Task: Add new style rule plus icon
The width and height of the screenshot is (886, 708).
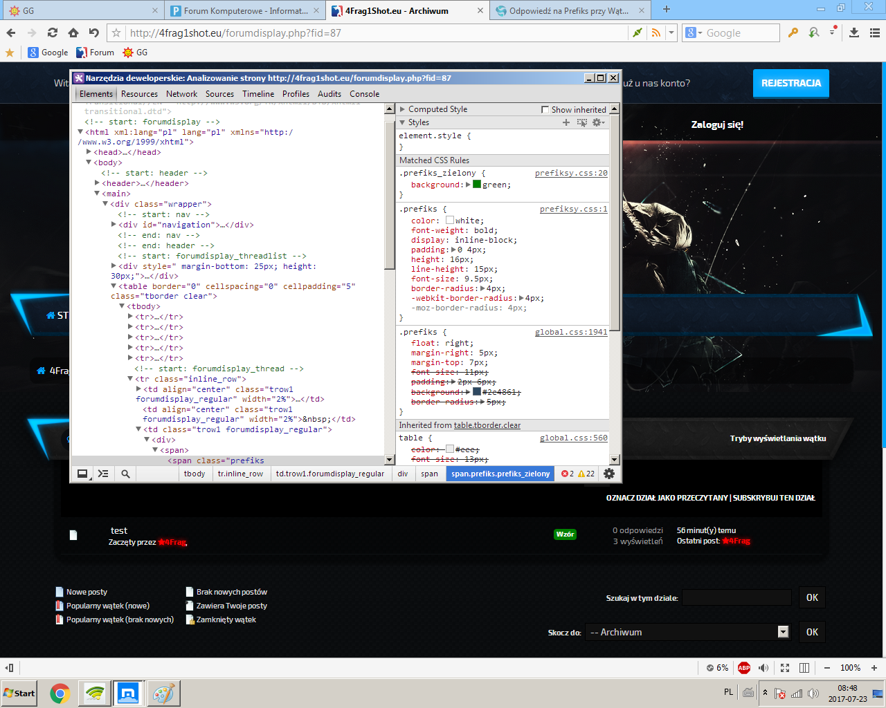Action: 566,122
